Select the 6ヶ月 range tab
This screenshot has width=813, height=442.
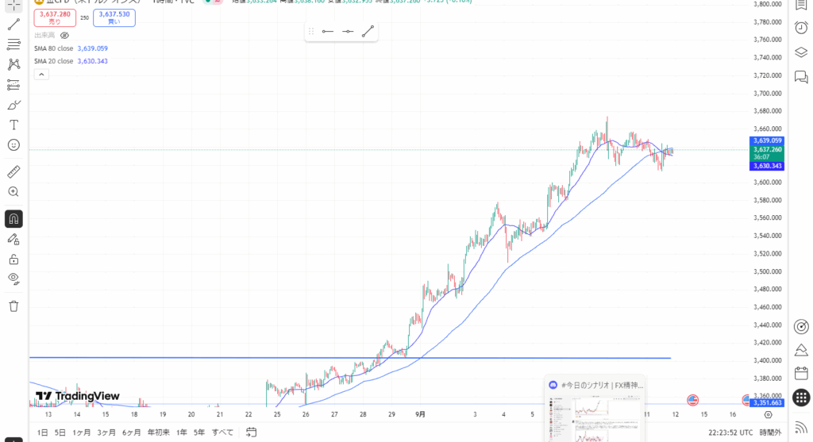[132, 432]
